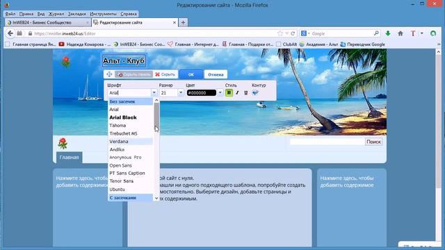The height and width of the screenshot is (250, 445).
Task: Select the Verdana font option
Action: [131, 141]
